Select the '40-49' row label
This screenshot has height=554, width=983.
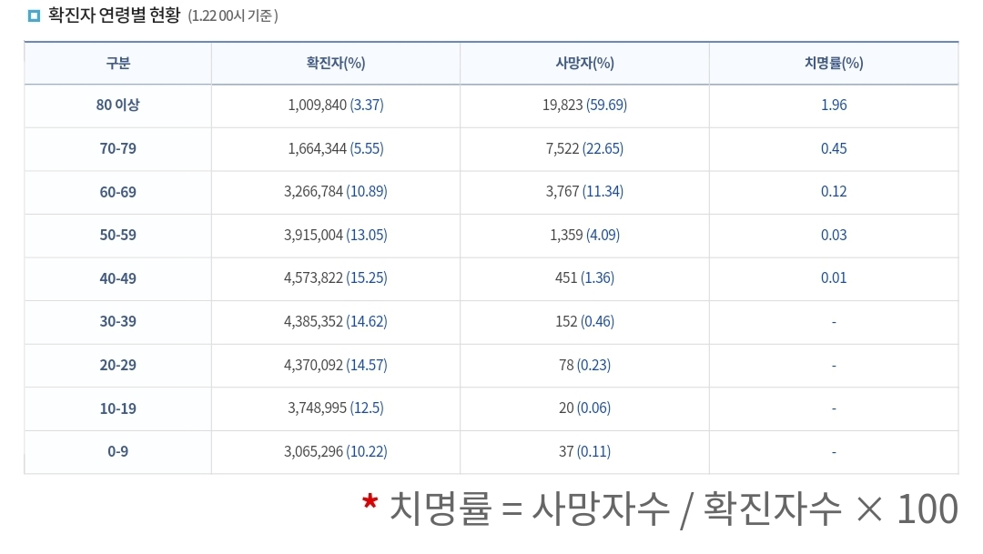coord(117,278)
